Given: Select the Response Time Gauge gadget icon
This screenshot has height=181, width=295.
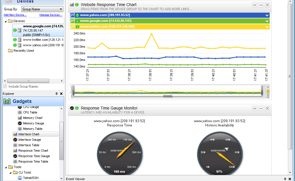Looking at the screenshot, I should click(15, 156).
